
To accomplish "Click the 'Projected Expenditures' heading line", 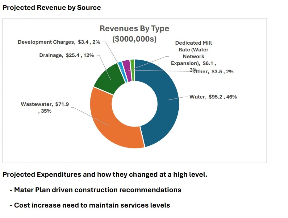I will (x=105, y=175).
